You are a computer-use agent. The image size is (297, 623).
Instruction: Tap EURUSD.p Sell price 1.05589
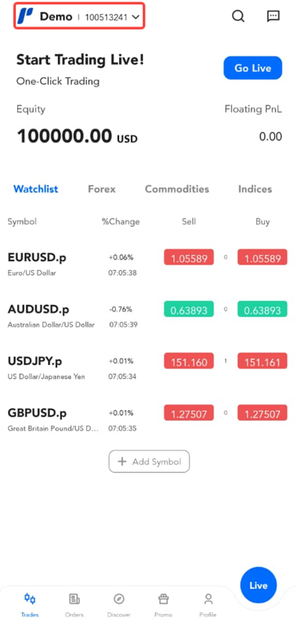coord(189,258)
